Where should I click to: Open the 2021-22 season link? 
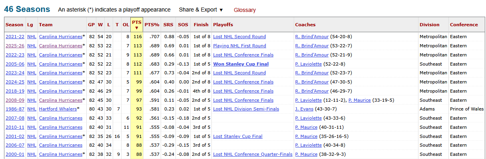point(14,37)
